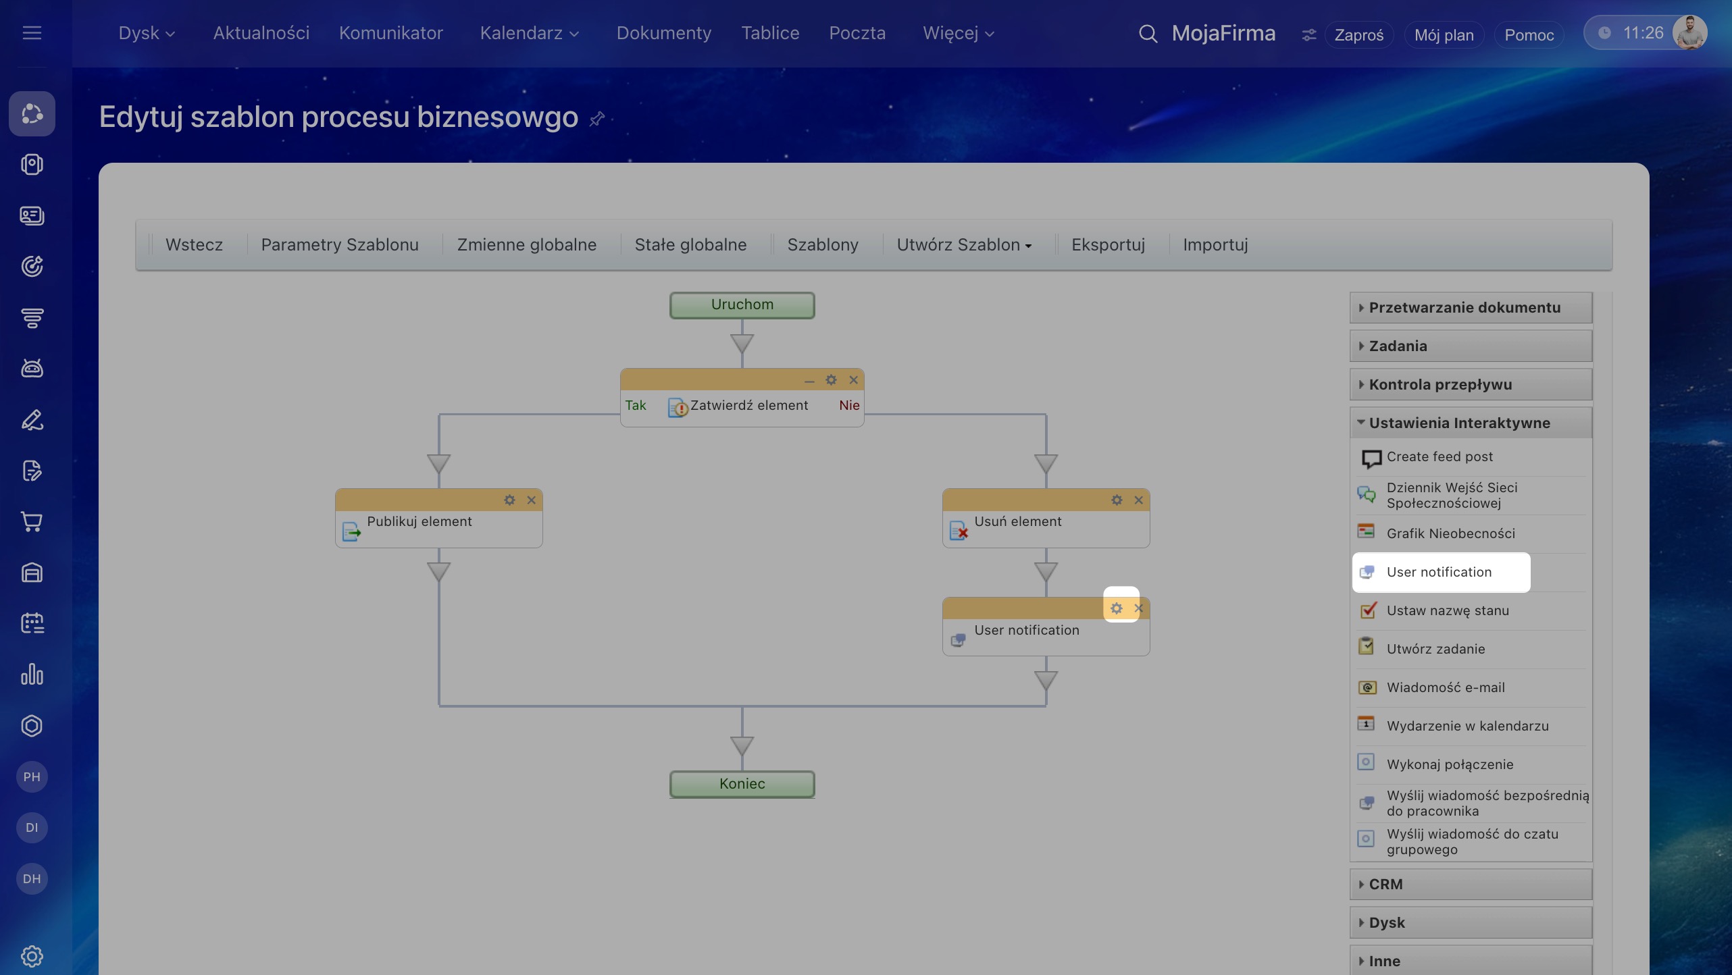Go to the Komunikator menu item
This screenshot has width=1732, height=975.
tap(390, 33)
